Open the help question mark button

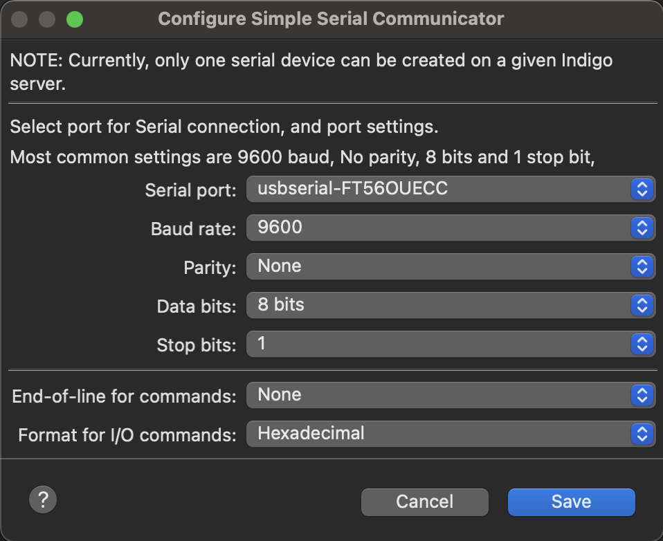point(43,499)
